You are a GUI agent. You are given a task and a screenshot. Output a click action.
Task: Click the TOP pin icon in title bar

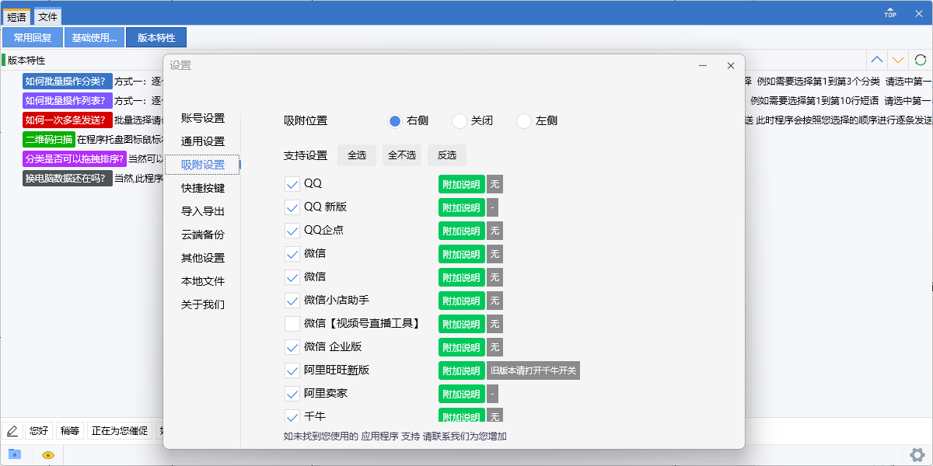(889, 12)
